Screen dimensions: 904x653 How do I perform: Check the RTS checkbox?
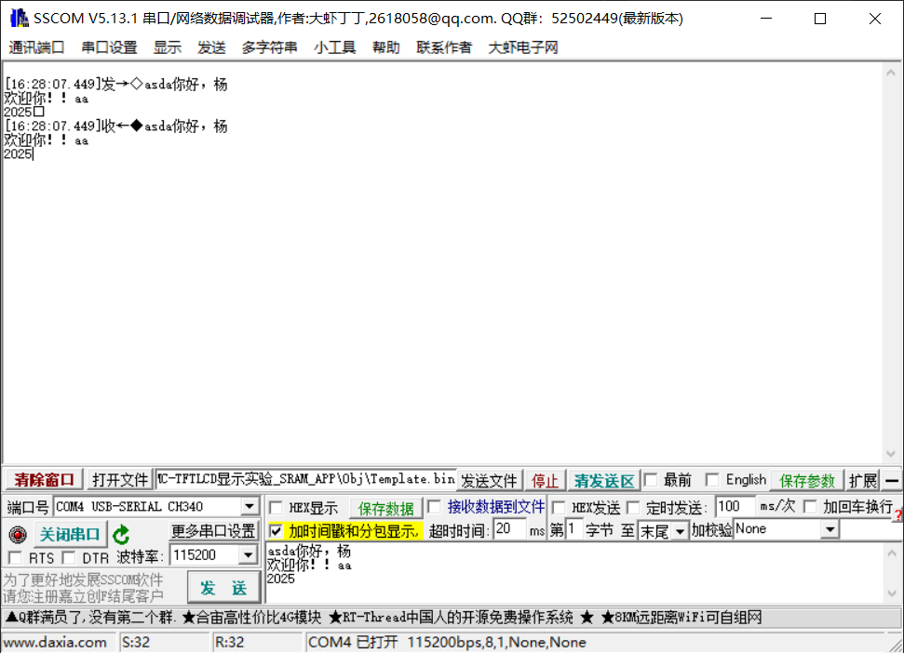click(16, 555)
